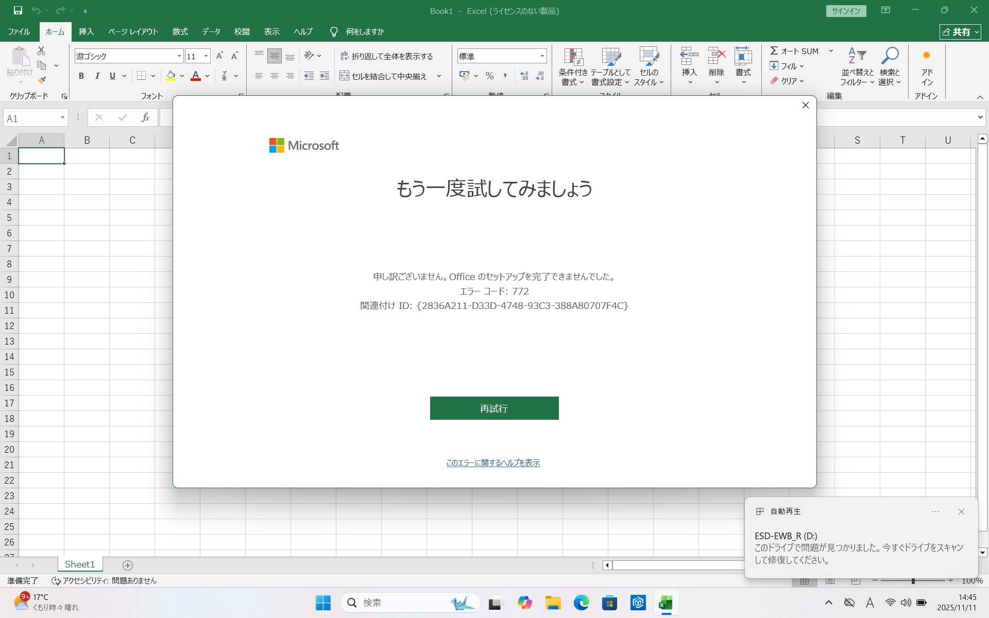Click the yellow fill color swatch button

(170, 76)
